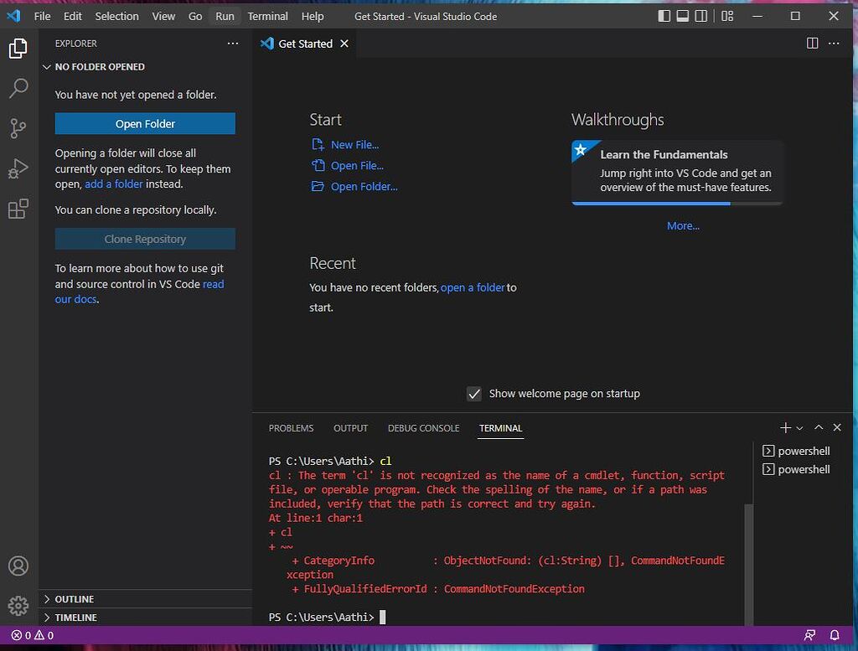
Task: Toggle the bottom panel layout icon
Action: click(682, 16)
